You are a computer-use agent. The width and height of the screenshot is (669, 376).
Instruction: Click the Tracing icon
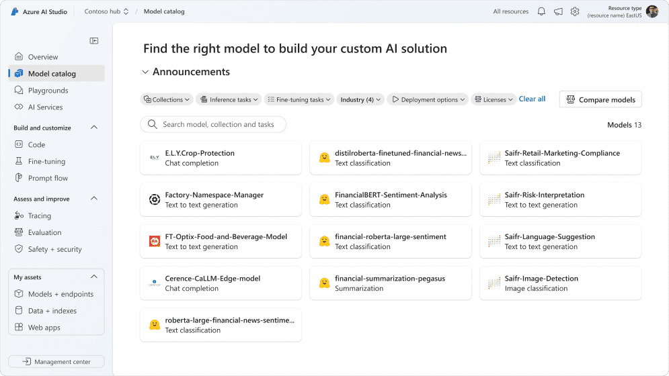point(19,216)
